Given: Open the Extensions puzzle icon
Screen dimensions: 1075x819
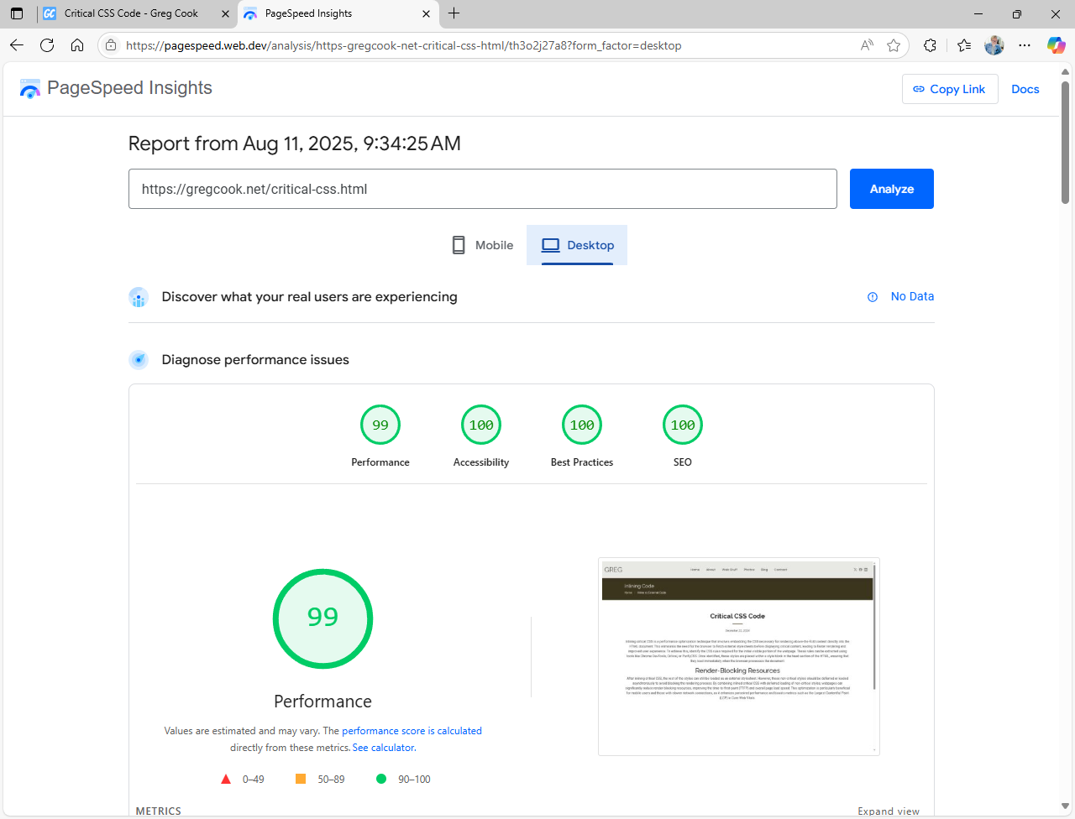Looking at the screenshot, I should click(x=930, y=45).
